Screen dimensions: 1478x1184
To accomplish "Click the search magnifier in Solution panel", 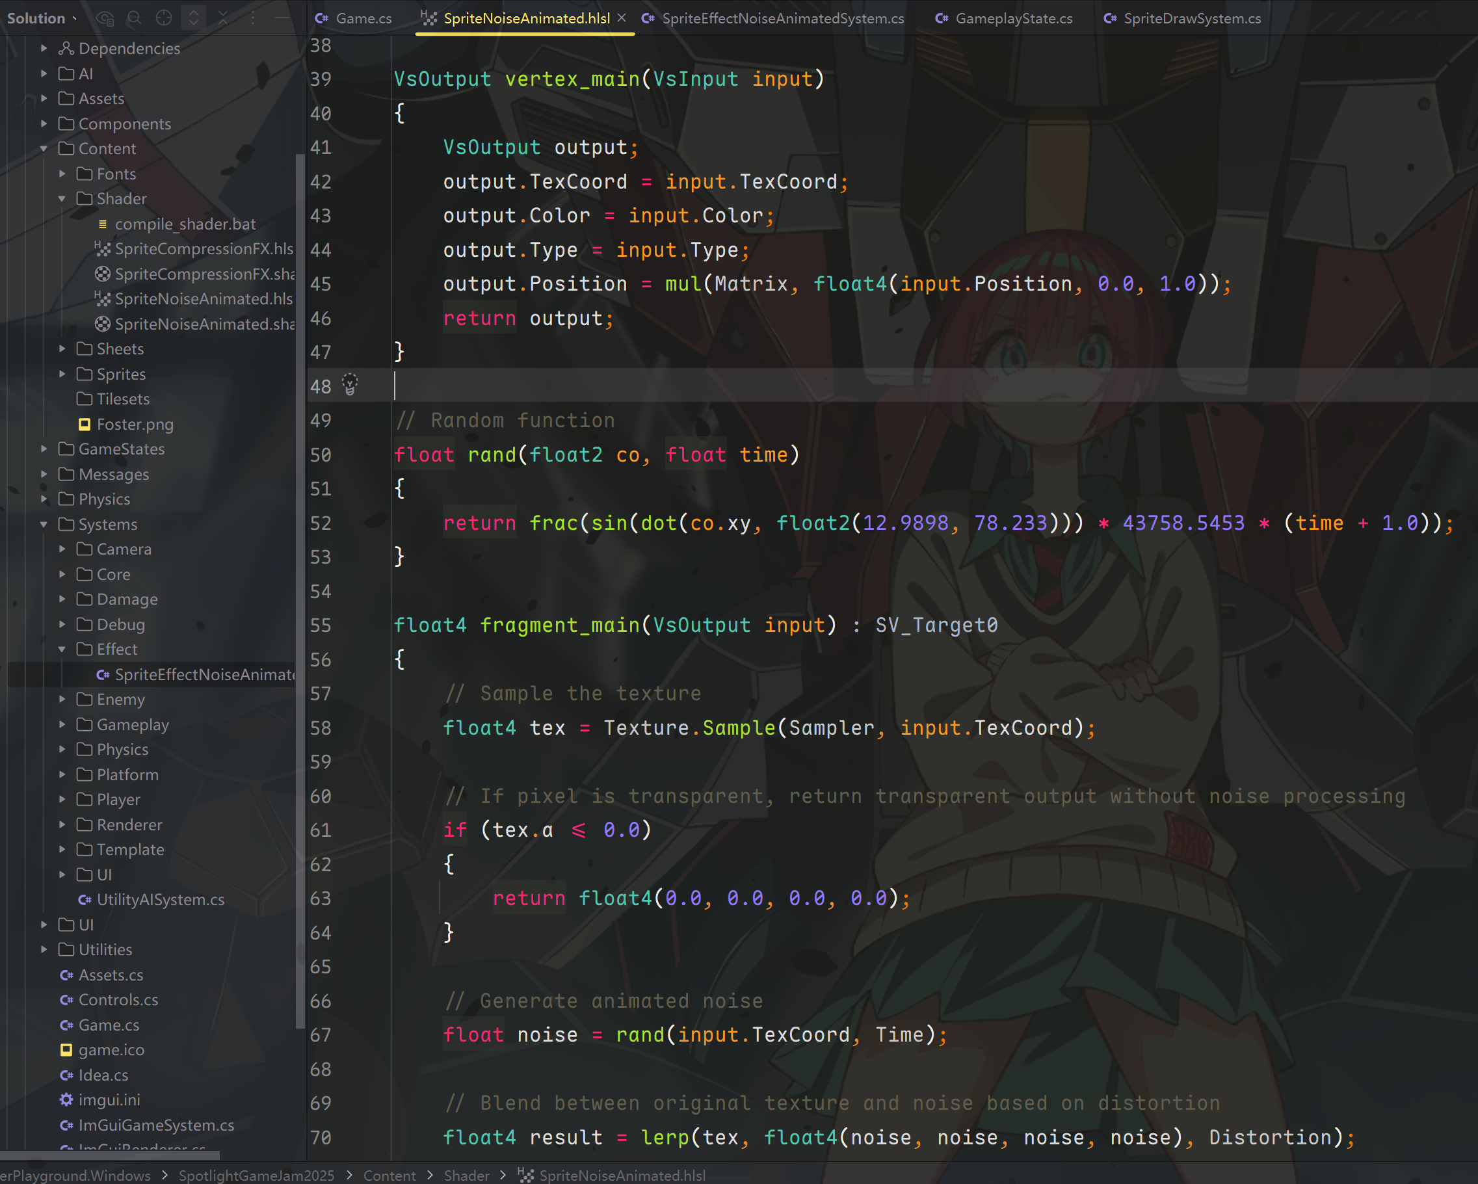I will (x=135, y=18).
